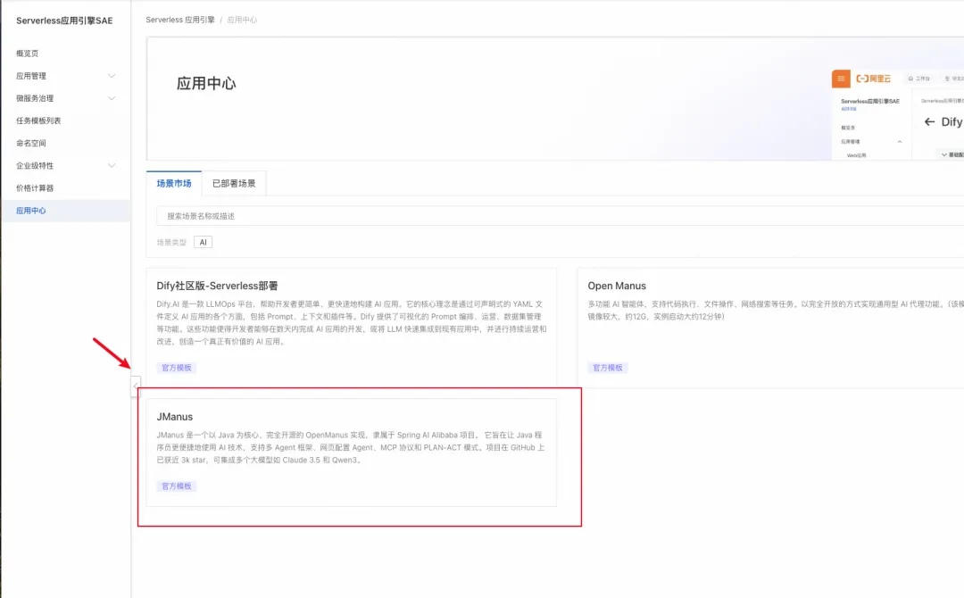Open the Dify社区版-Serverless部署 card title

point(217,286)
